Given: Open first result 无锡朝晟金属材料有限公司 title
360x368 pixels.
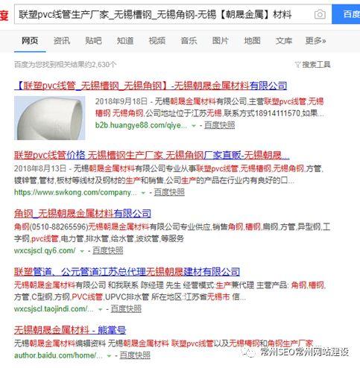Looking at the screenshot, I should (x=151, y=86).
